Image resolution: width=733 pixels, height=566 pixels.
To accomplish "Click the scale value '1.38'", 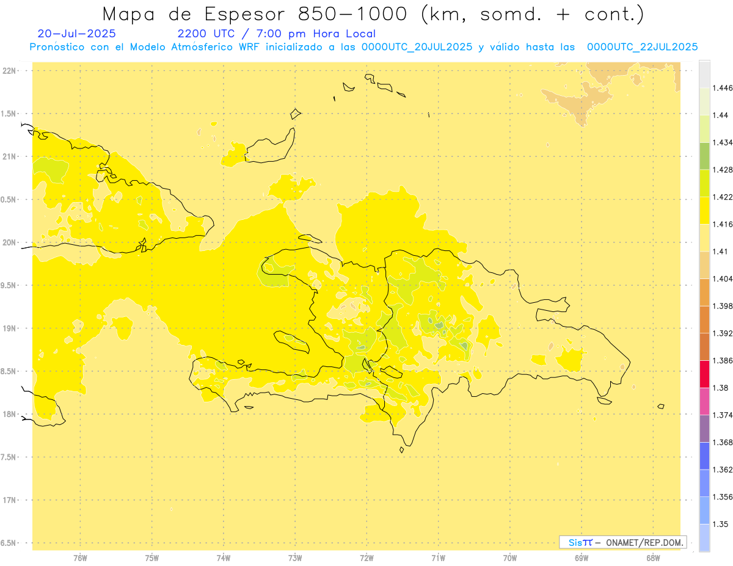I will [x=720, y=388].
